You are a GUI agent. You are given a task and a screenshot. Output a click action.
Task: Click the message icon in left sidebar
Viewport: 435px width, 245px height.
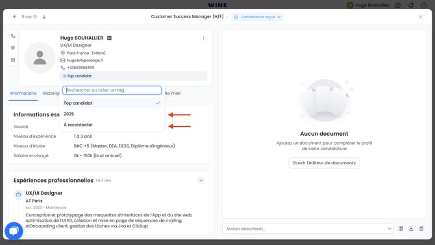pos(13,48)
